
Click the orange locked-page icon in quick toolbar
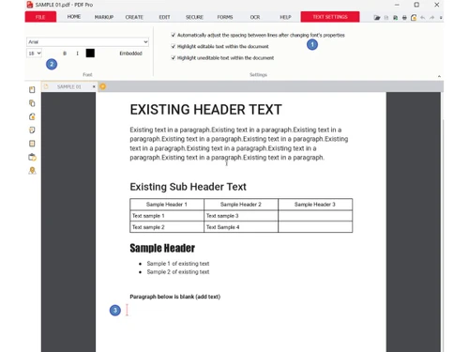pos(414,18)
